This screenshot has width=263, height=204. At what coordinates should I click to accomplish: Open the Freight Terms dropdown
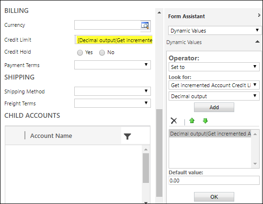113,103
